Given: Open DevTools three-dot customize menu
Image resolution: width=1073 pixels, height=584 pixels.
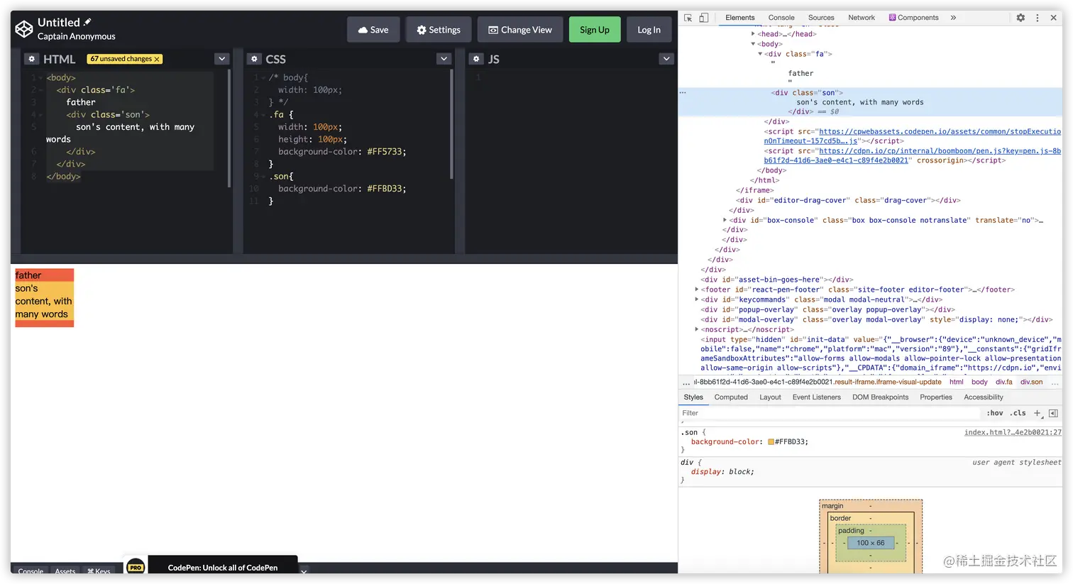Looking at the screenshot, I should tap(1038, 18).
